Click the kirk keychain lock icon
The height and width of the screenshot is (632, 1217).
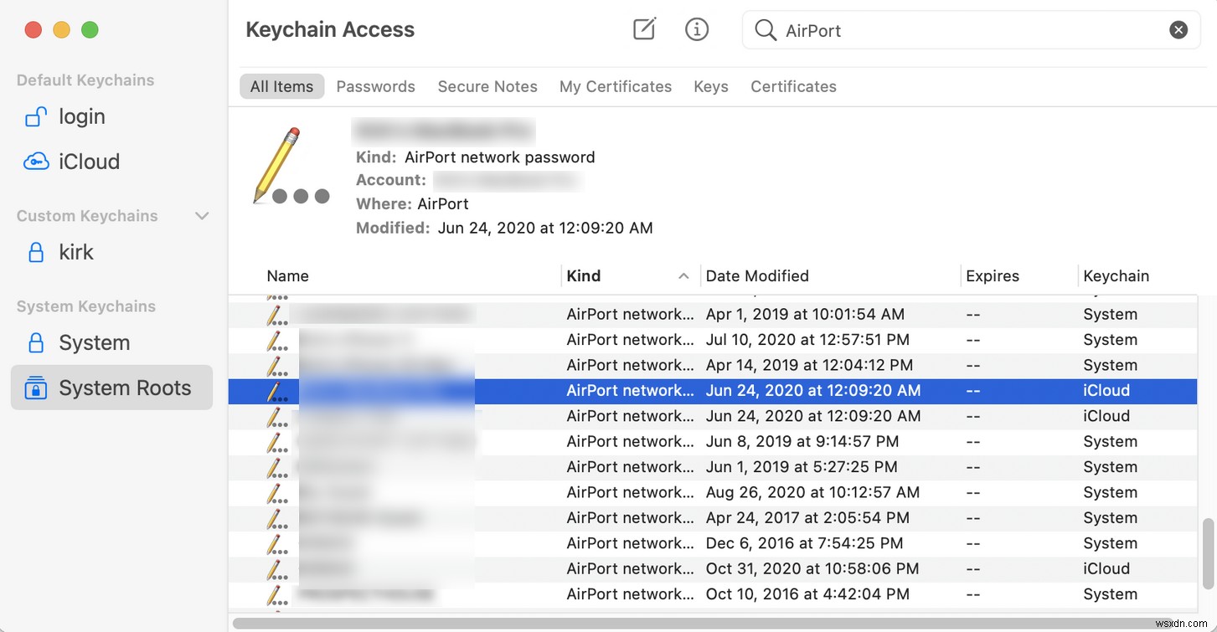[x=37, y=252]
